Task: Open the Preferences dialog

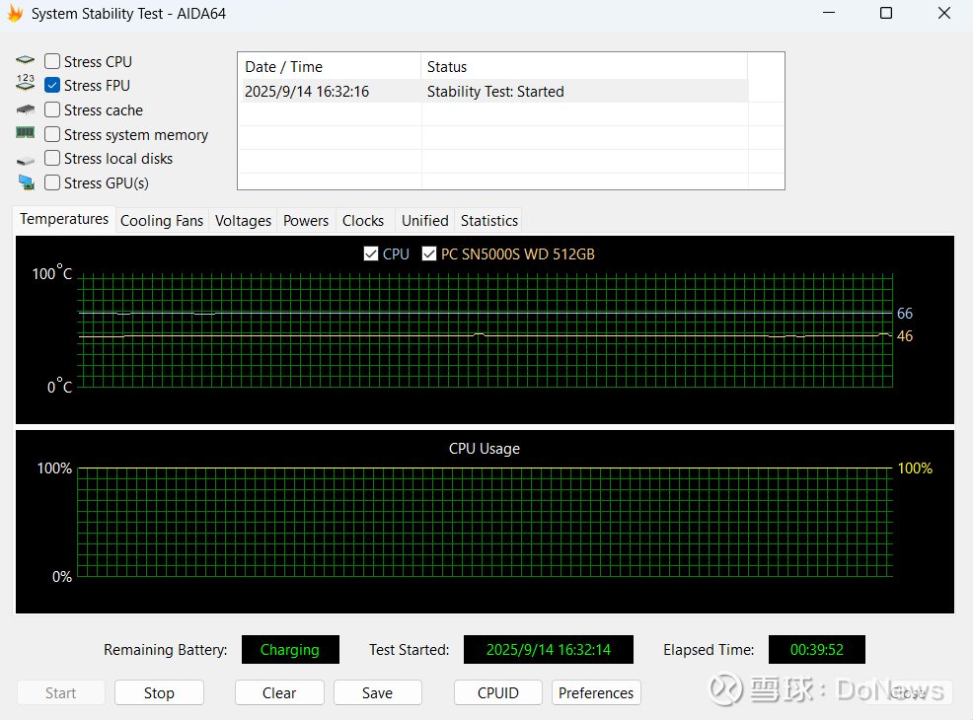Action: click(x=596, y=692)
